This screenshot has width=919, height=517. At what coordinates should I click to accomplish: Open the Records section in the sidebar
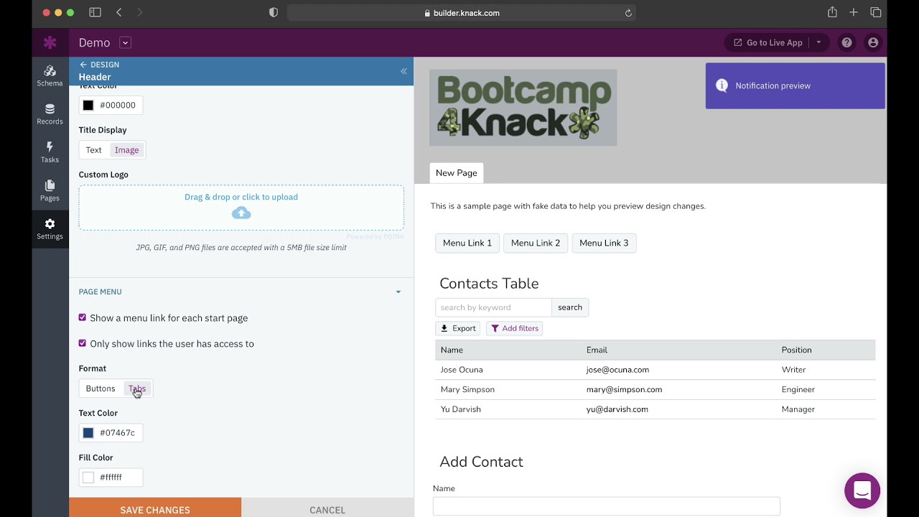50,114
